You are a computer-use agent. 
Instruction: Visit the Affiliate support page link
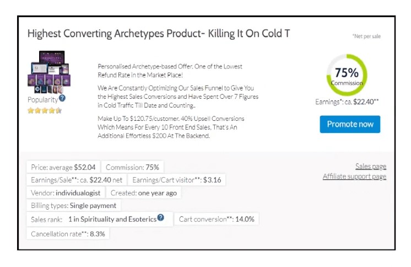click(354, 177)
